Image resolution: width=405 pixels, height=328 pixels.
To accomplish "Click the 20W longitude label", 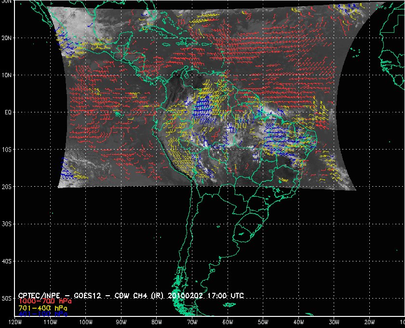I will coord(369,322).
